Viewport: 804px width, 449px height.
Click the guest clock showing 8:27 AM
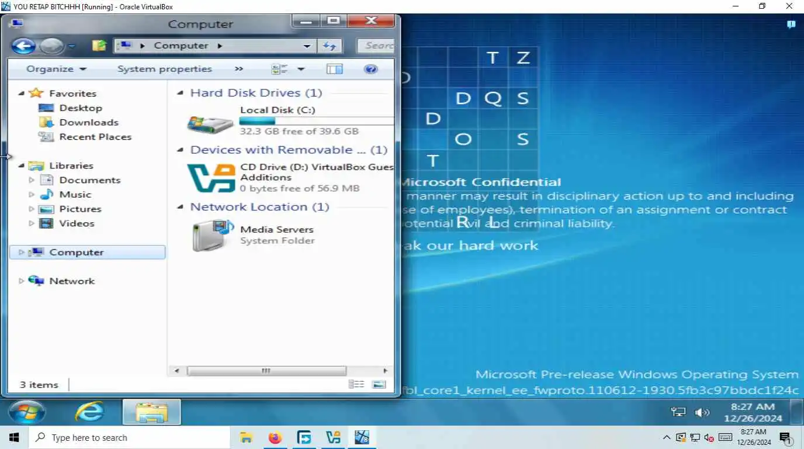[753, 412]
